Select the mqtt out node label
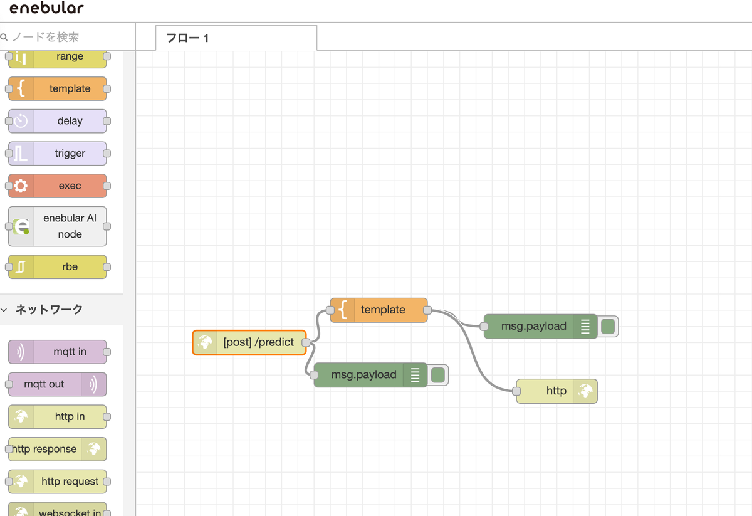This screenshot has width=752, height=516. click(44, 384)
